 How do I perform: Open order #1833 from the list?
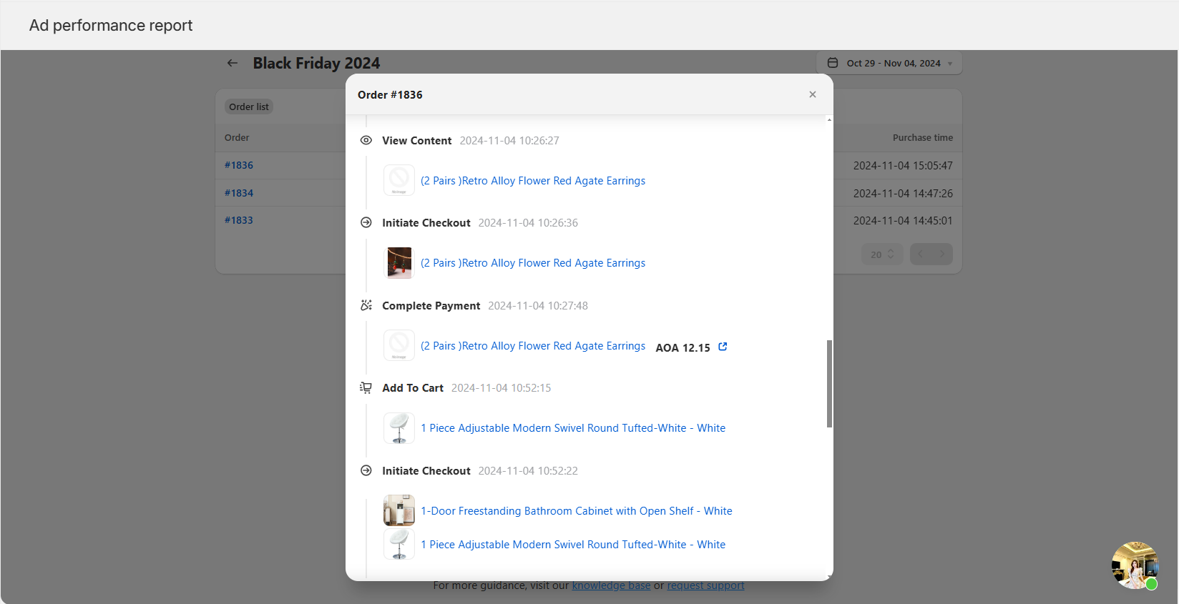pyautogui.click(x=239, y=220)
